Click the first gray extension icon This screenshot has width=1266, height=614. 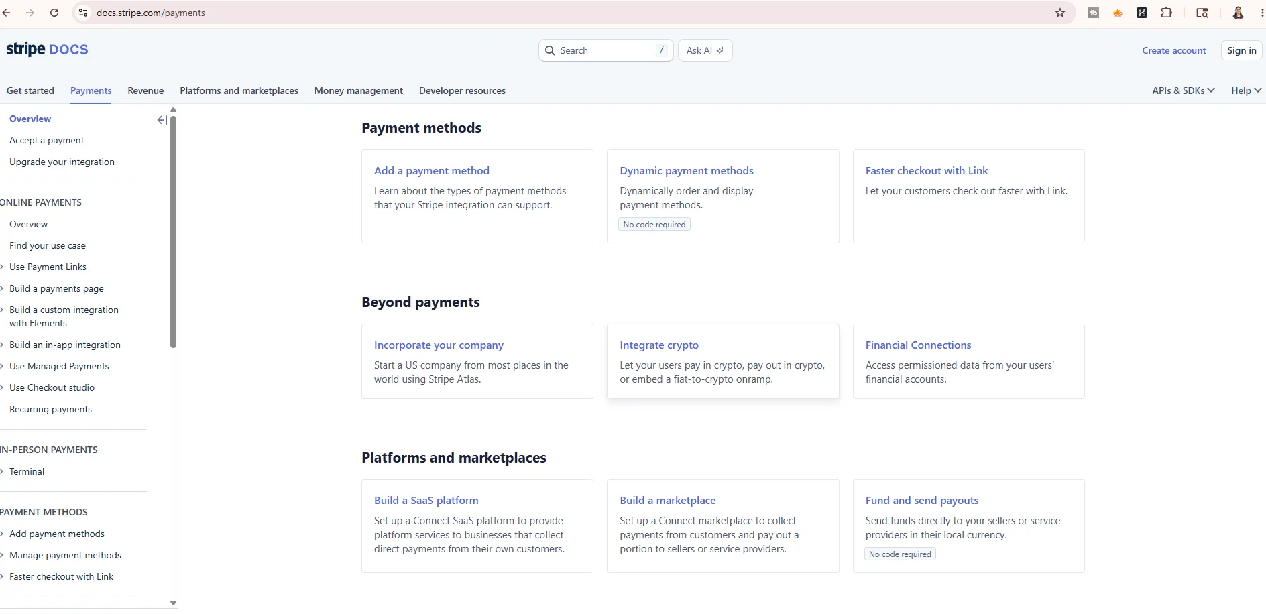coord(1094,13)
